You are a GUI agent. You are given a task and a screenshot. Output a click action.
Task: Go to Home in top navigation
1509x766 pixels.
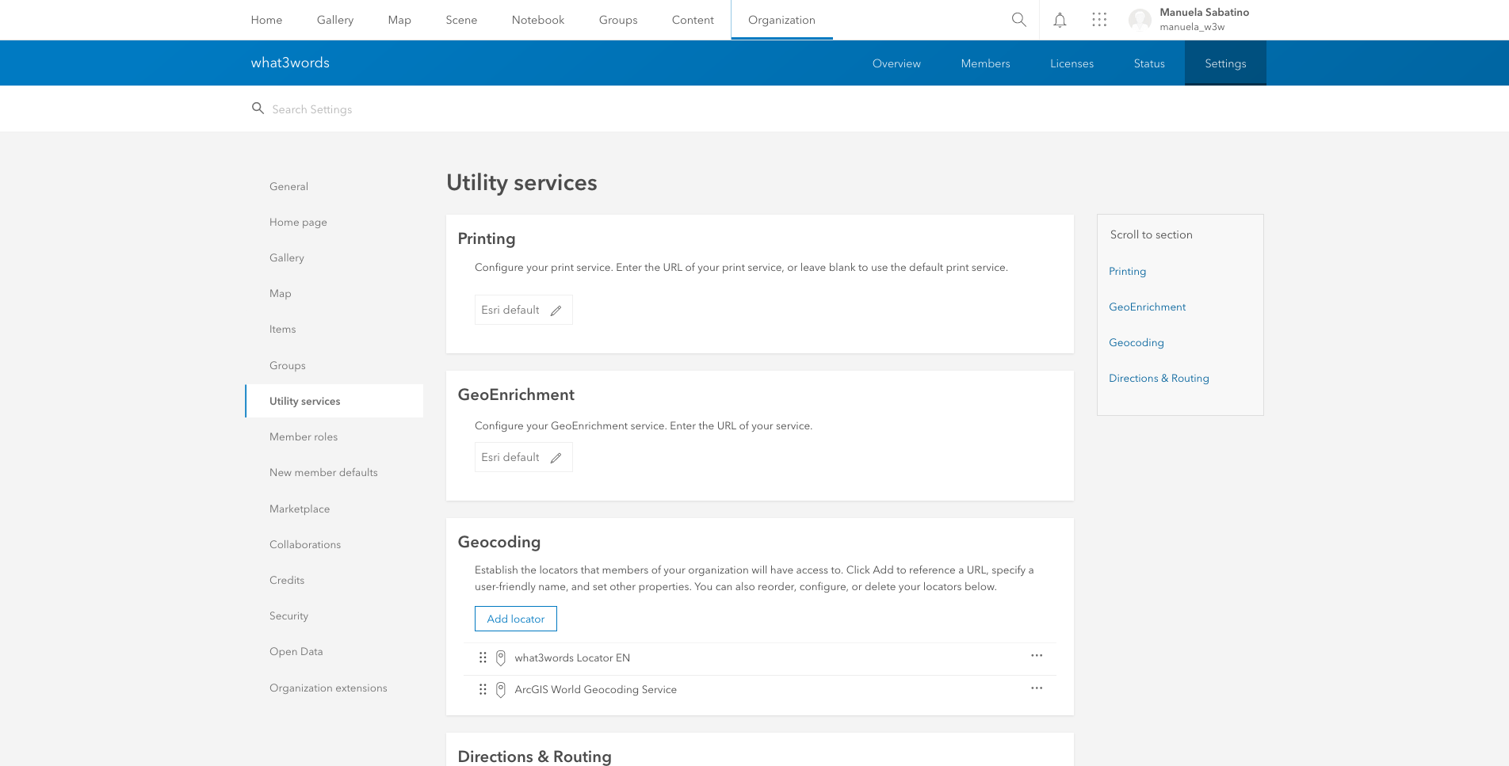[266, 20]
